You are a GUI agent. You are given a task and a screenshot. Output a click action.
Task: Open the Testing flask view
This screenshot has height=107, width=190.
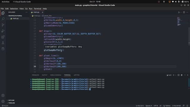point(3,43)
